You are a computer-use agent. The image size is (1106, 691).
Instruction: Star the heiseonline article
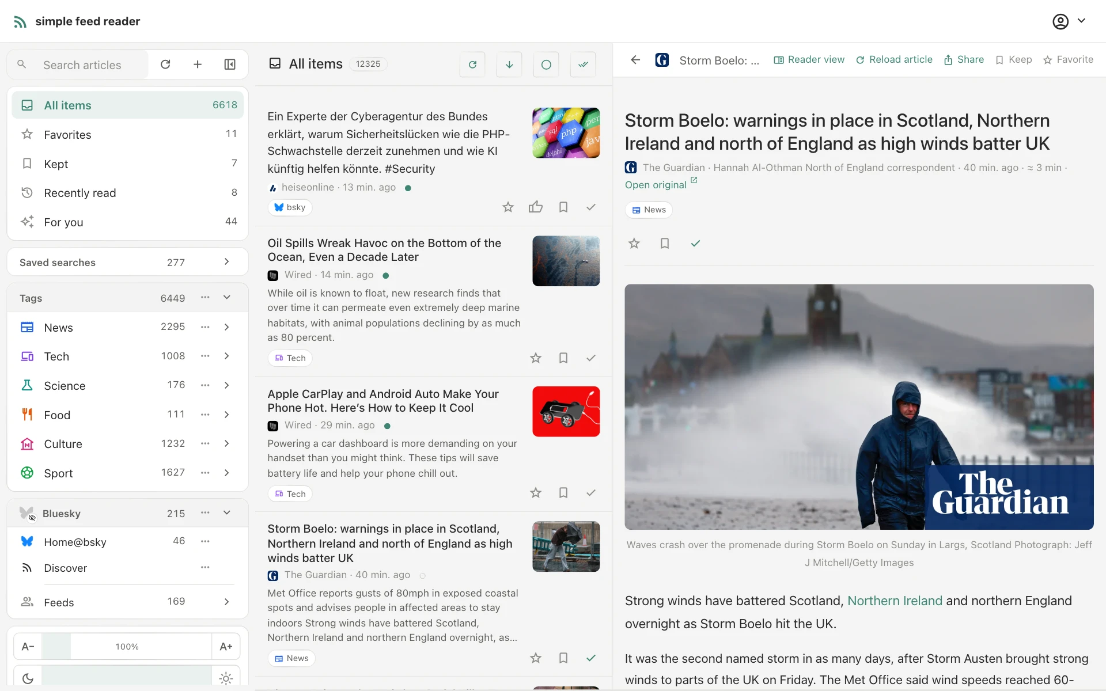507,207
